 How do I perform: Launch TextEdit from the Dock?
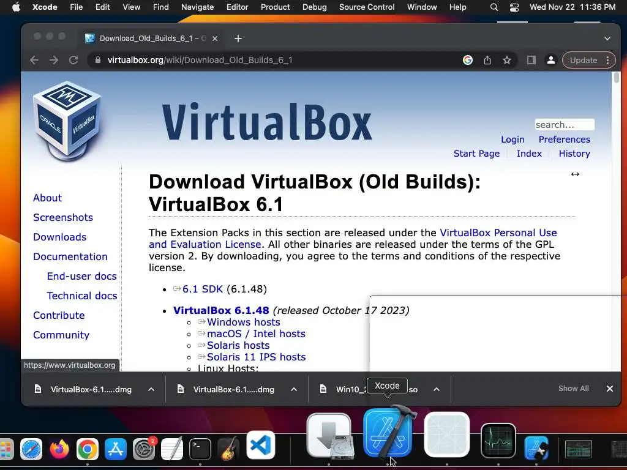click(172, 449)
